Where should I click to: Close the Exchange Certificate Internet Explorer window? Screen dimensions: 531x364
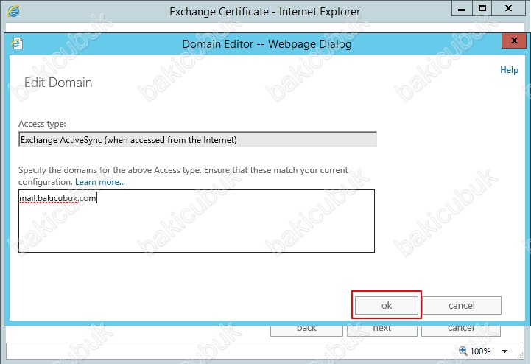(x=508, y=9)
